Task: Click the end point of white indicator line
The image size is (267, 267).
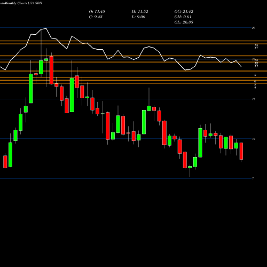Action: pos(241,67)
